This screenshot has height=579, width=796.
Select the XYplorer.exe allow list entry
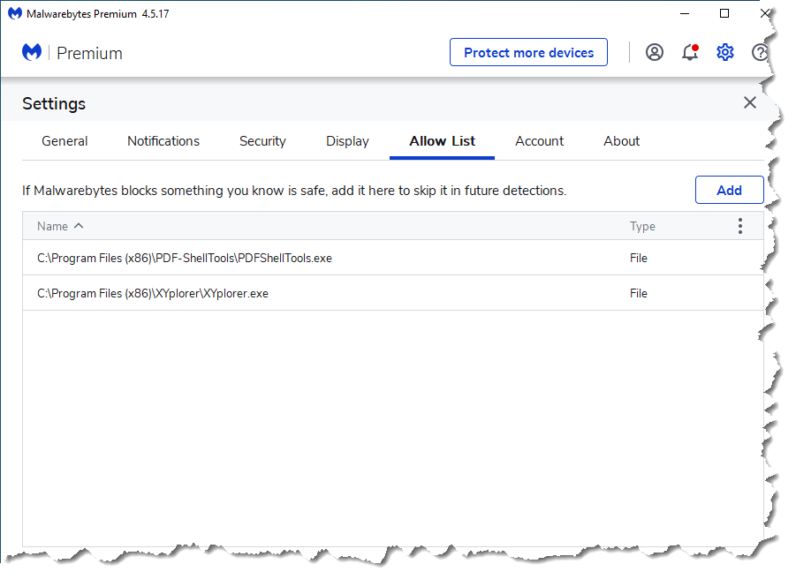click(x=152, y=293)
